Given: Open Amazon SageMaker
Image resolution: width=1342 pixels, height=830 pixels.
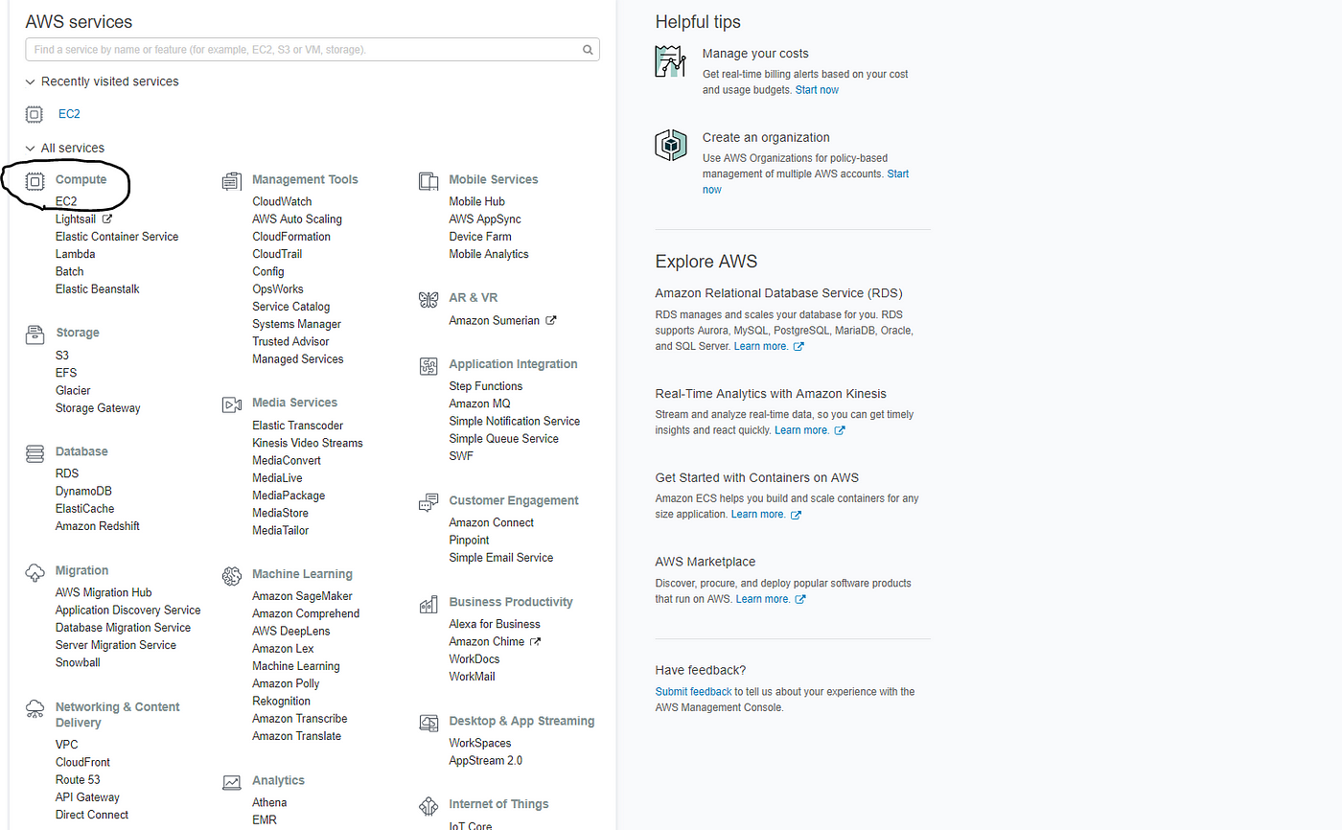Looking at the screenshot, I should (x=302, y=596).
